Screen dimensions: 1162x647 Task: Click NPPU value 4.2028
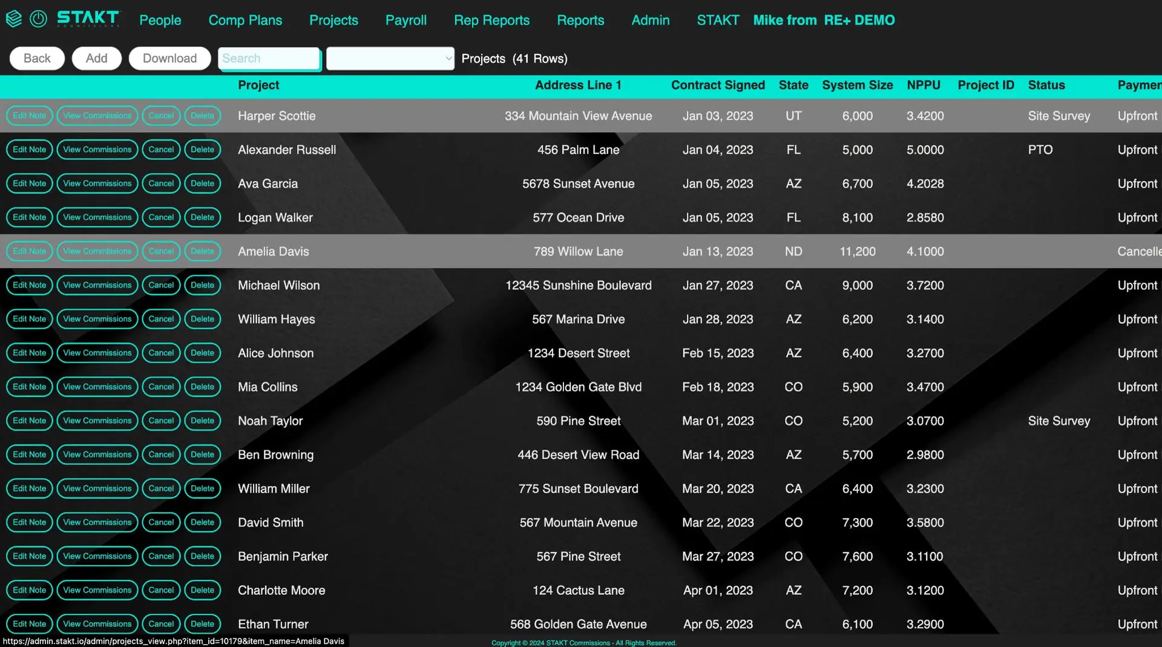tap(925, 183)
